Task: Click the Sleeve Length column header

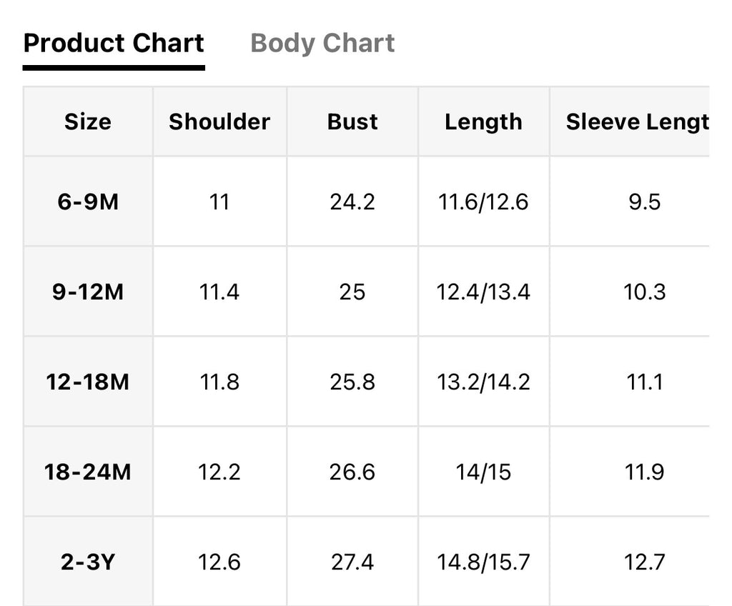Action: tap(630, 121)
